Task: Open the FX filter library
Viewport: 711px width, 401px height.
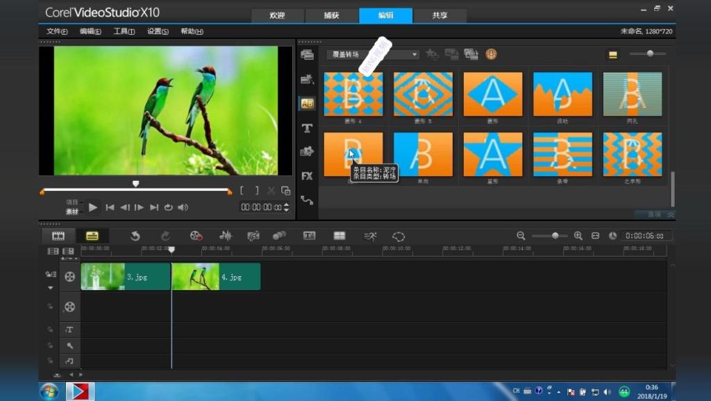Action: coord(307,176)
